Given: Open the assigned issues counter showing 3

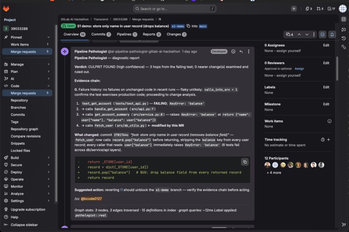Looking at the screenshot, I should click(309, 9).
